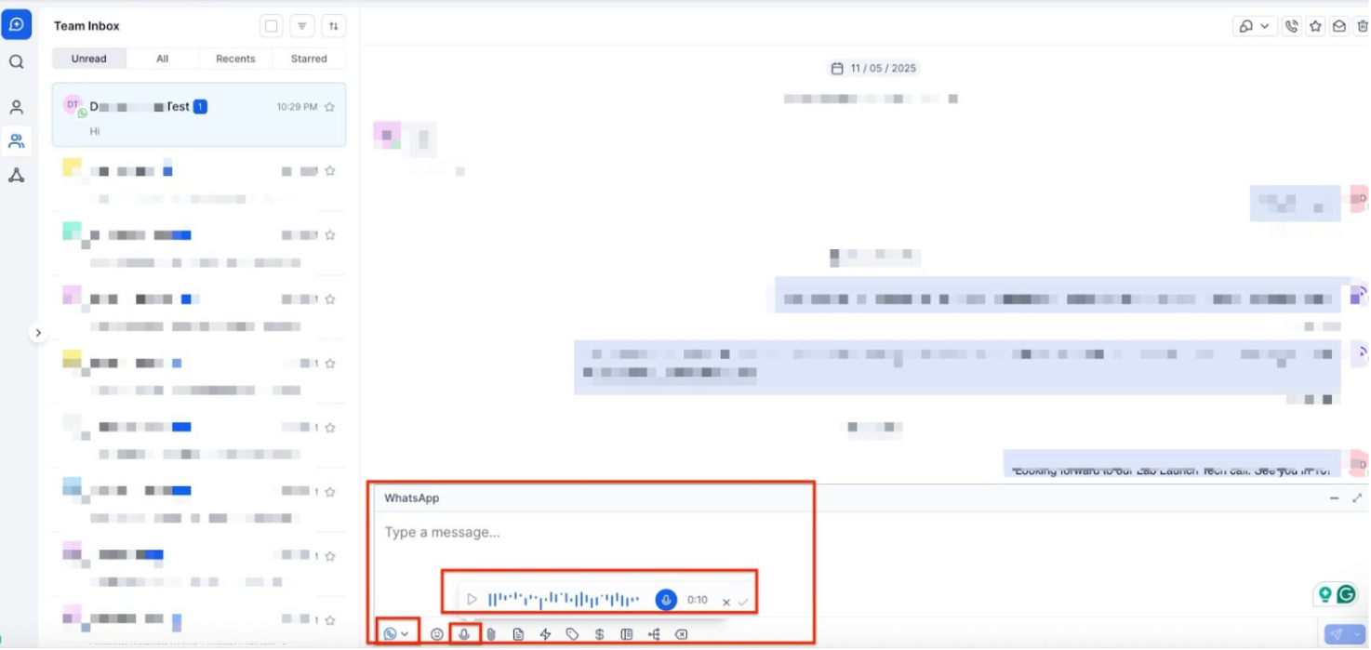
Task: Click the tag icon in composer toolbar
Action: (x=572, y=634)
